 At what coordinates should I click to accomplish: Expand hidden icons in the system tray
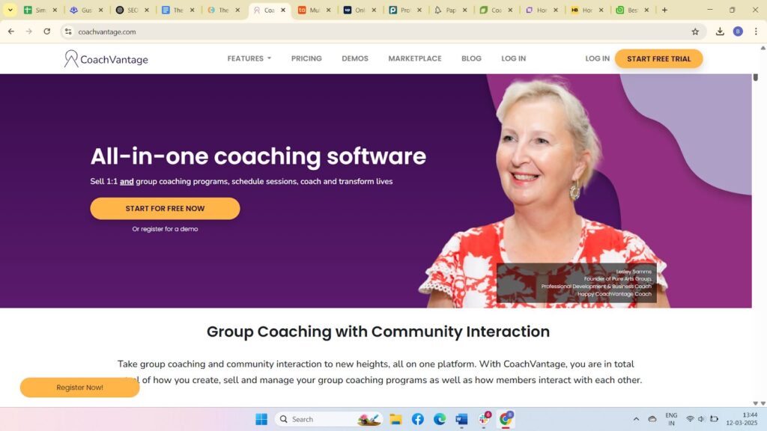coord(636,419)
